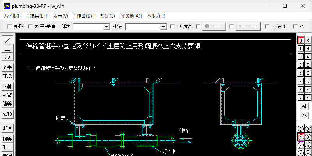Image resolution: width=312 pixels, height=156 pixels.
Task: Select layer group A circle button
Action: click(x=308, y=145)
